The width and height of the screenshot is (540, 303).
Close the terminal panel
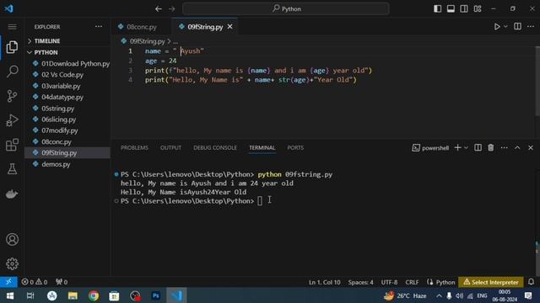(531, 147)
